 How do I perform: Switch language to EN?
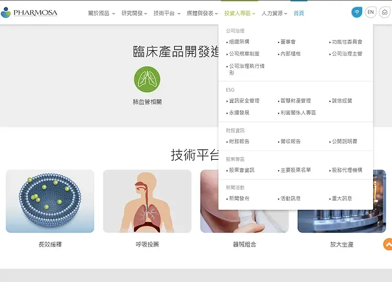point(371,12)
